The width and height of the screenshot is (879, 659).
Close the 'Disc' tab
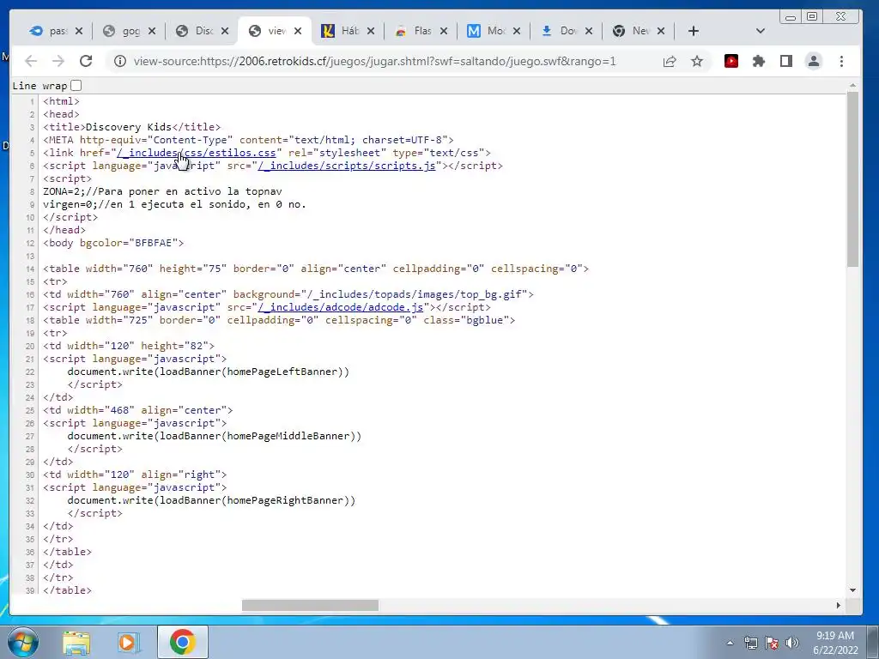pos(225,31)
